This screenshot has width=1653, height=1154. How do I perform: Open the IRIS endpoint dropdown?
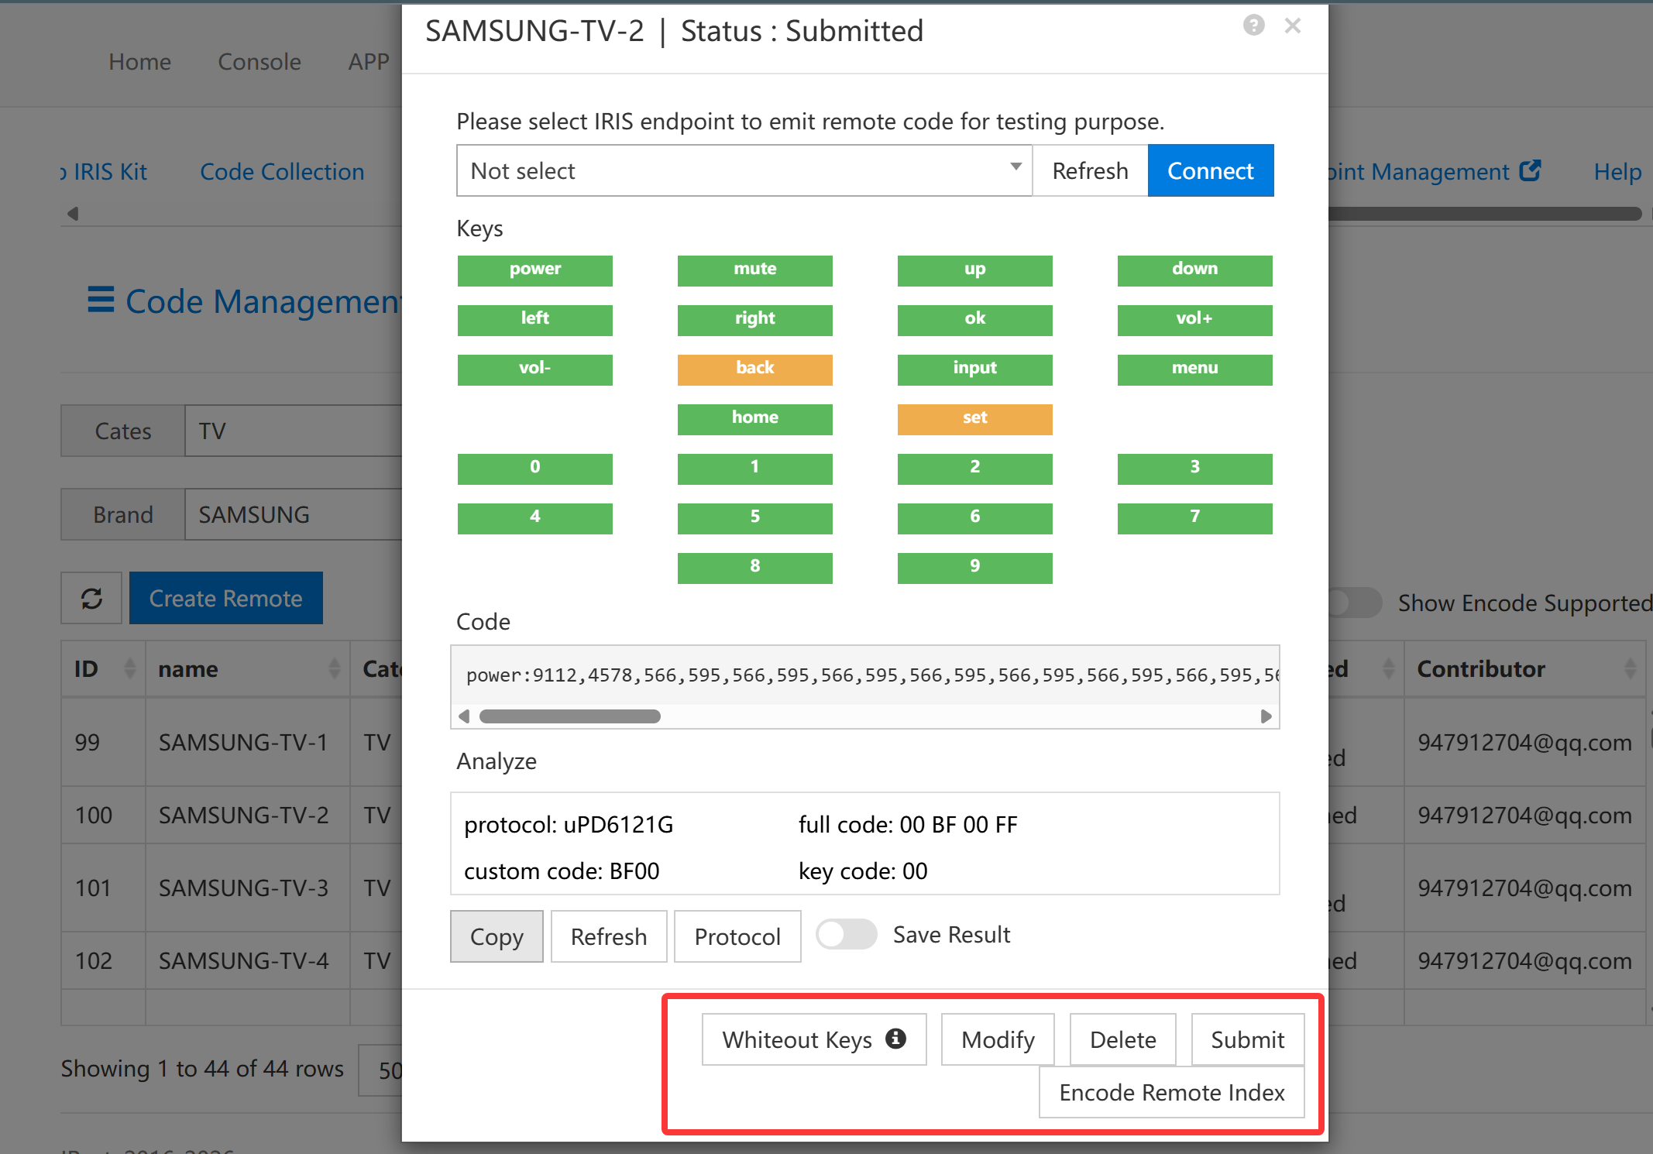coord(744,170)
